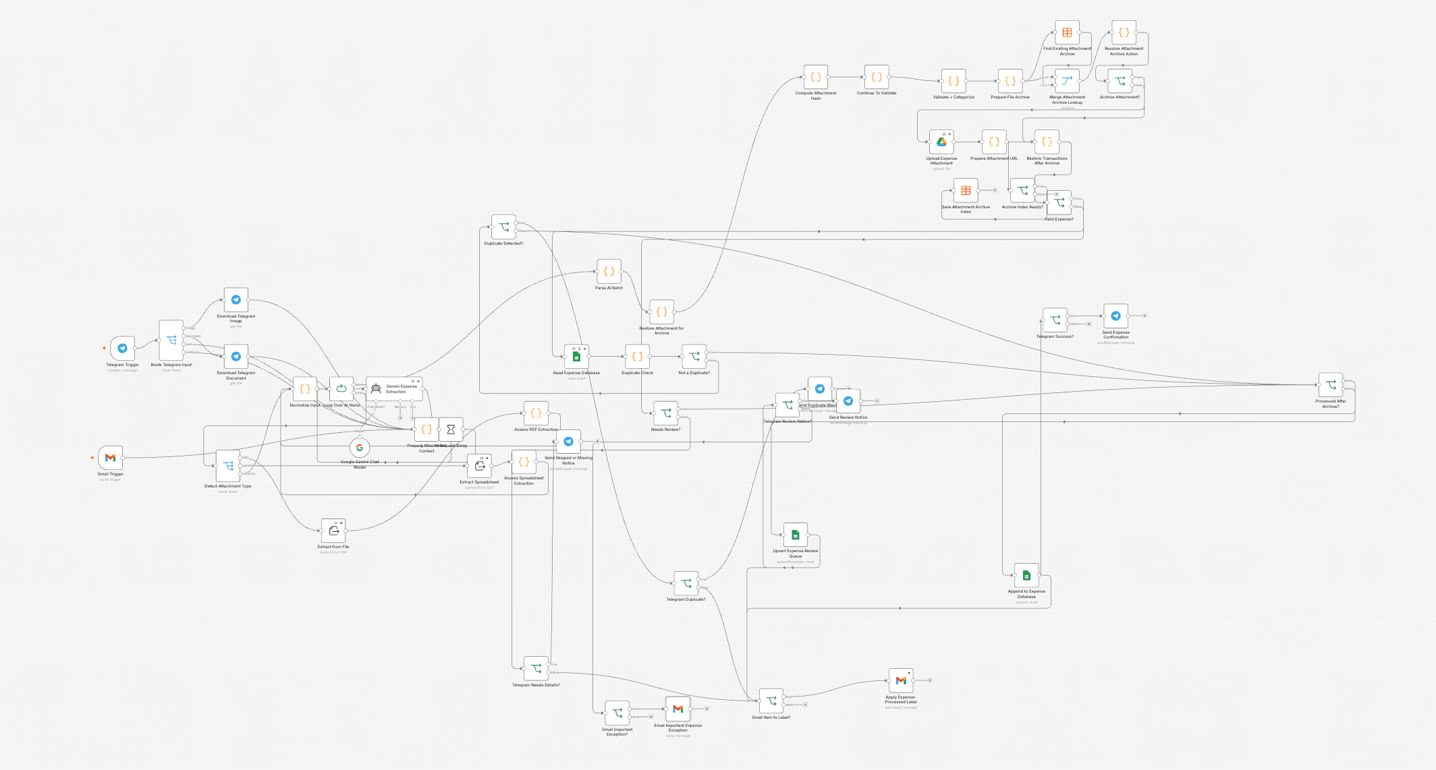Viewport: 1436px width, 770px height.
Task: Select the Gmail Trigger node
Action: click(x=111, y=458)
